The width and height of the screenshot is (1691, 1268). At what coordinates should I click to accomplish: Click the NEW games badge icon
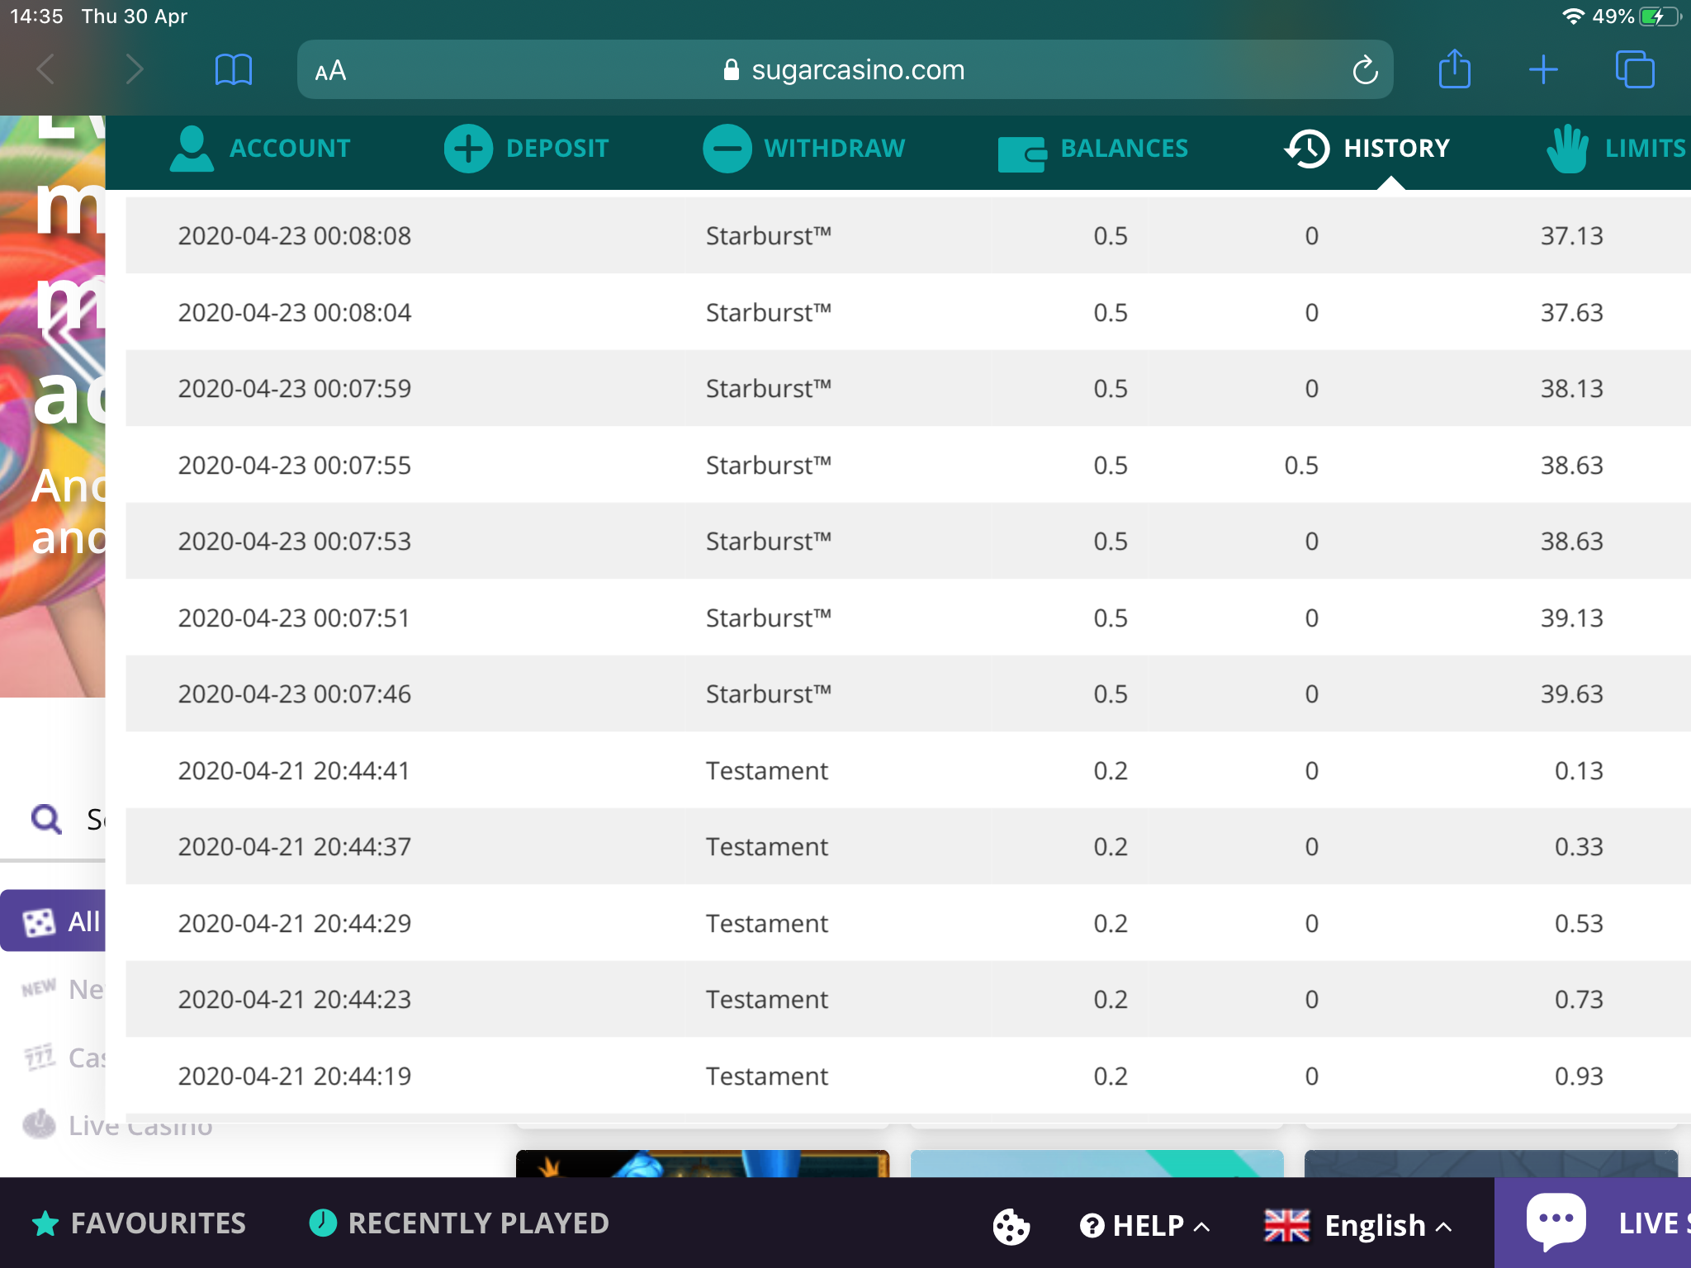39,988
